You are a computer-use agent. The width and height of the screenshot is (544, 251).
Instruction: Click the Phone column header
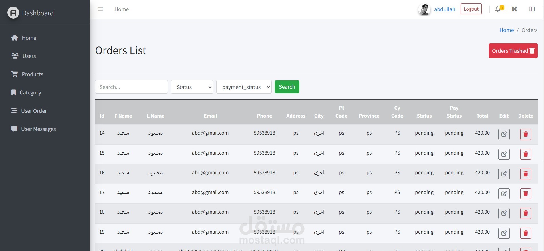264,116
